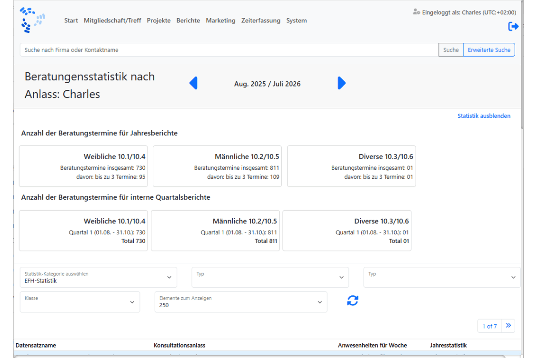This screenshot has height=358, width=537.
Task: Click the 1 of 7 page indicator
Action: point(489,326)
